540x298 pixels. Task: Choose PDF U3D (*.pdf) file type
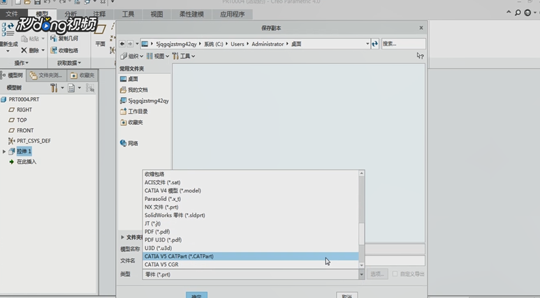pos(250,240)
